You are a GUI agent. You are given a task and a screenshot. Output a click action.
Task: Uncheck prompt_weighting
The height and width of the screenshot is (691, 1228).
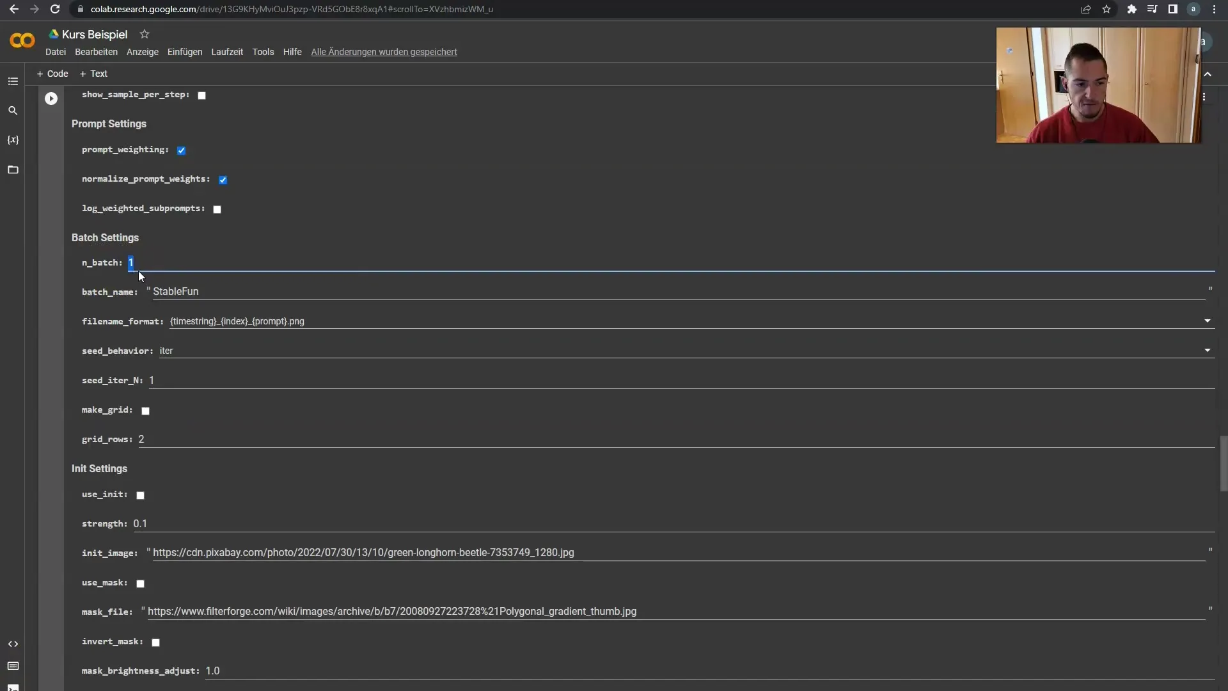coord(182,150)
